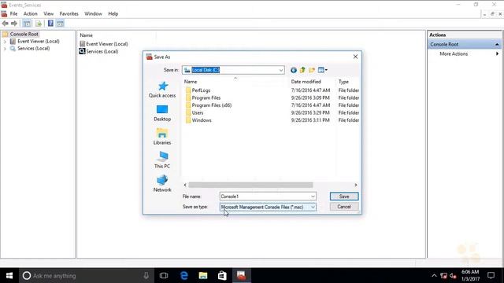Image resolution: width=504 pixels, height=283 pixels.
Task: Go back using Save As dialog's back icon
Action: tap(294, 70)
